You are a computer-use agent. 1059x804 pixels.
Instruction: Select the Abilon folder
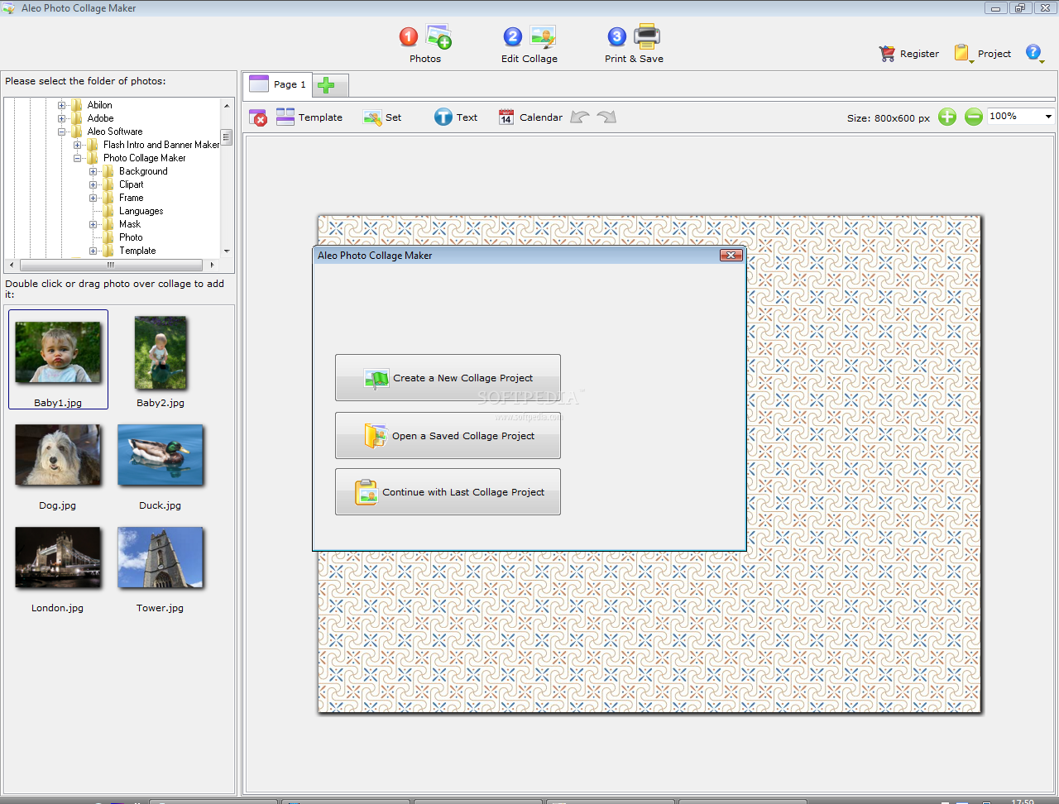99,105
